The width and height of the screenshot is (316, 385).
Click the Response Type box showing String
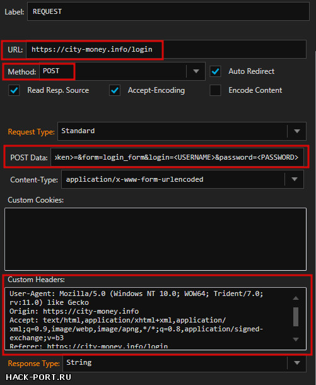185,363
